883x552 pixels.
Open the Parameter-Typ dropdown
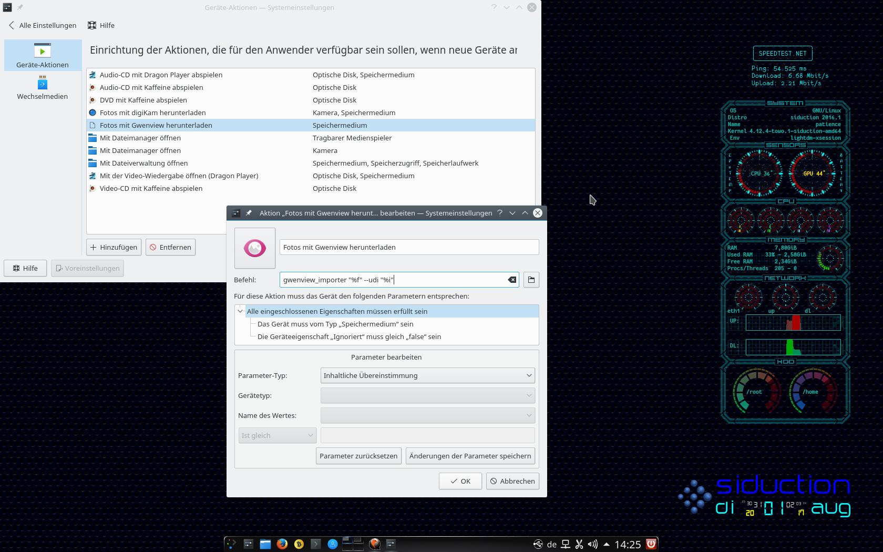click(x=427, y=375)
